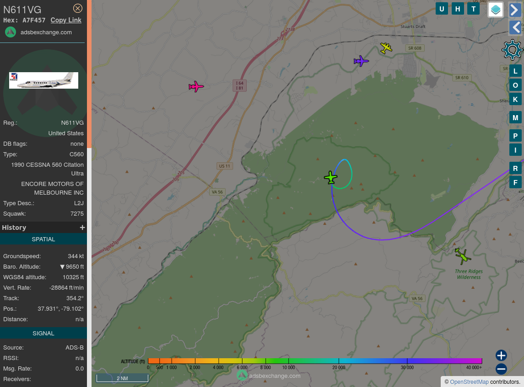Expand the History section with plus
The width and height of the screenshot is (524, 387).
82,228
